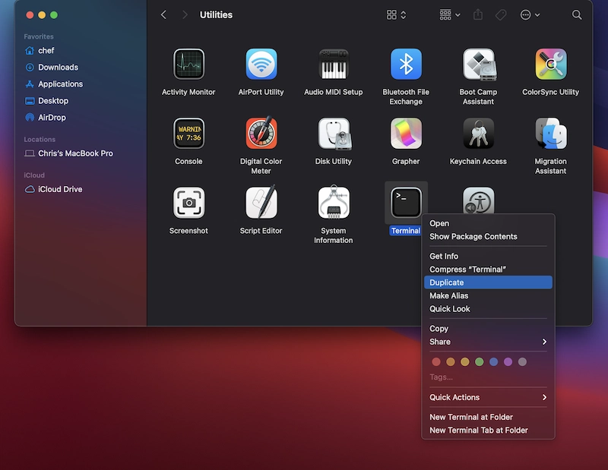Select the Script Editor icon
Viewport: 608px width, 470px height.
point(261,202)
